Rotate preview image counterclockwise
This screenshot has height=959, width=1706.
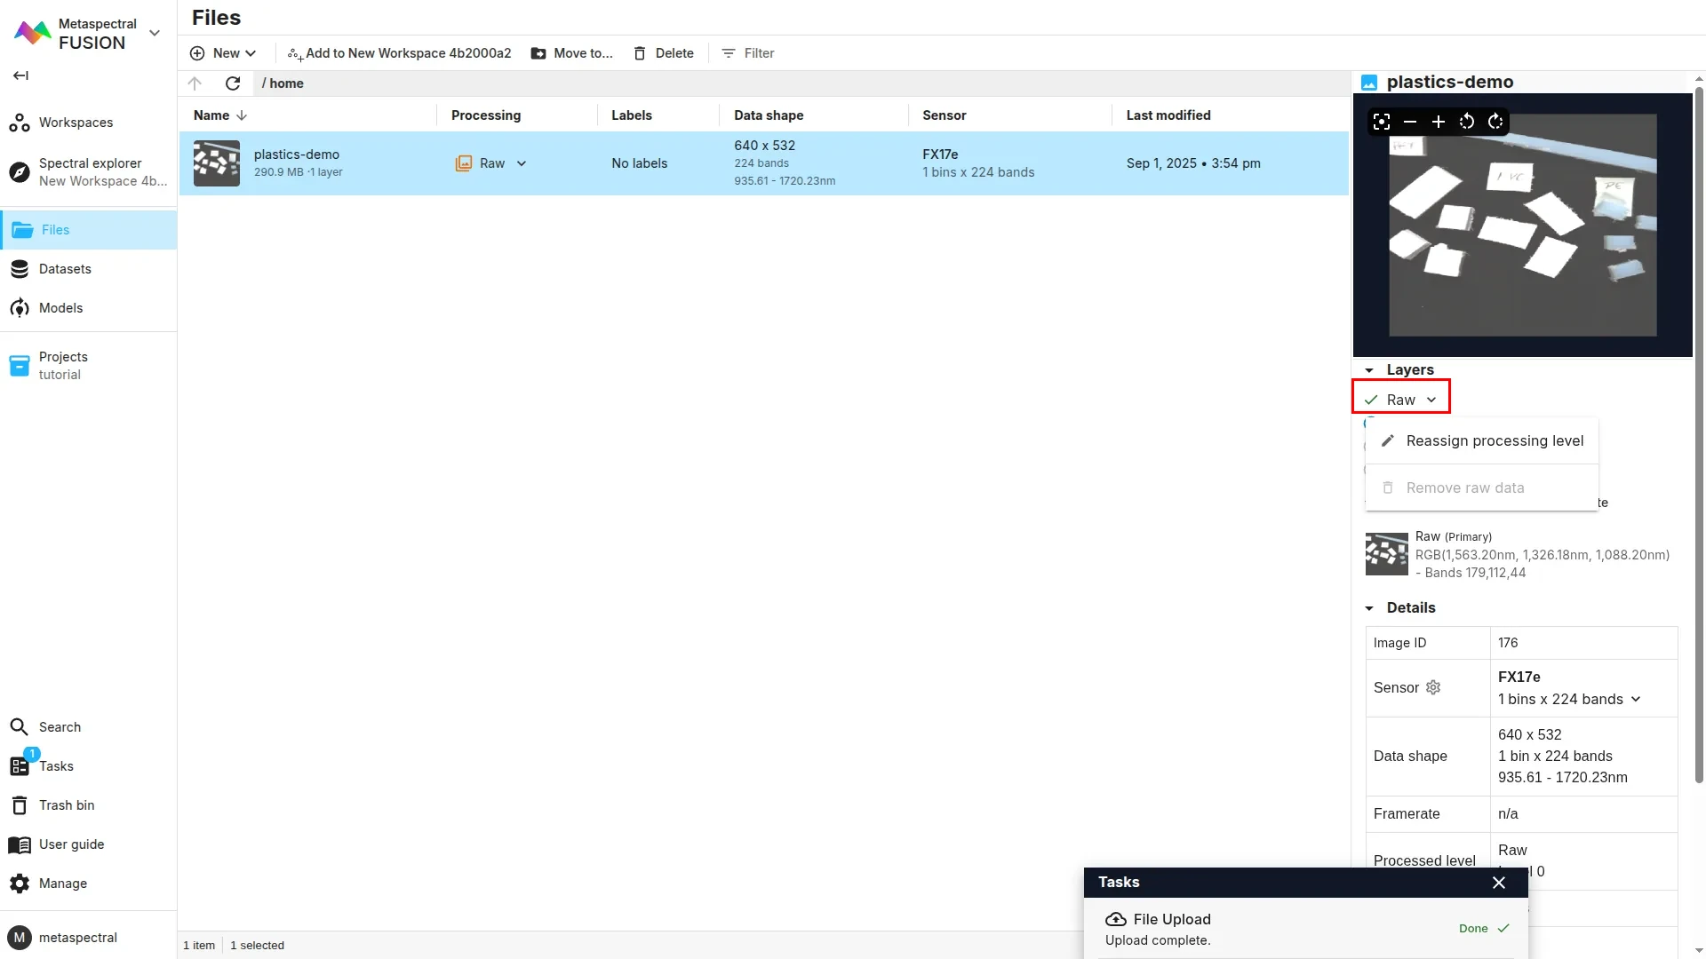(x=1467, y=122)
